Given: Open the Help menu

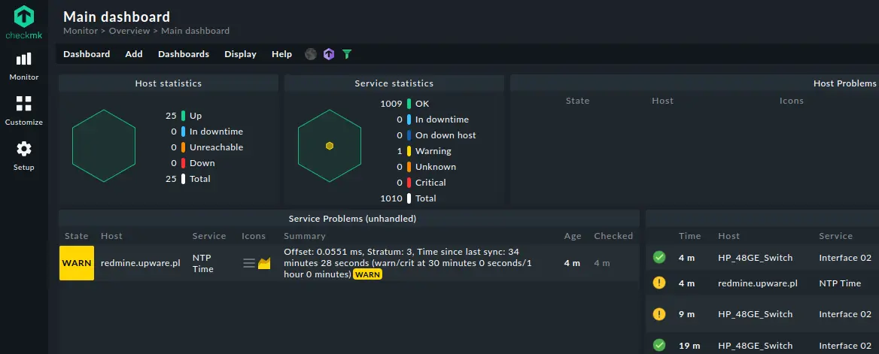Looking at the screenshot, I should coord(282,54).
